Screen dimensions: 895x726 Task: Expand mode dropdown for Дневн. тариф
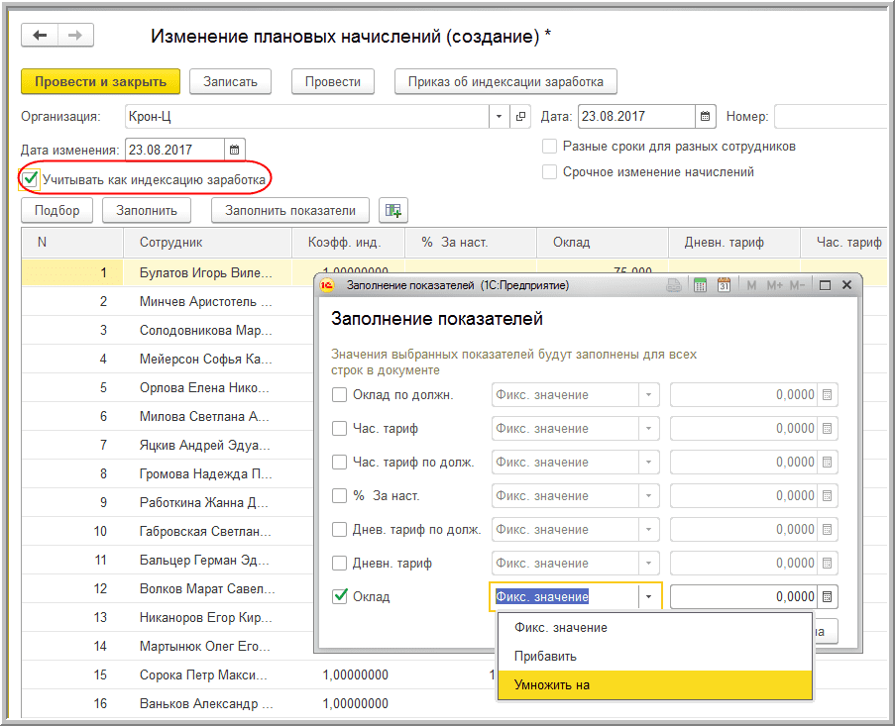point(648,563)
